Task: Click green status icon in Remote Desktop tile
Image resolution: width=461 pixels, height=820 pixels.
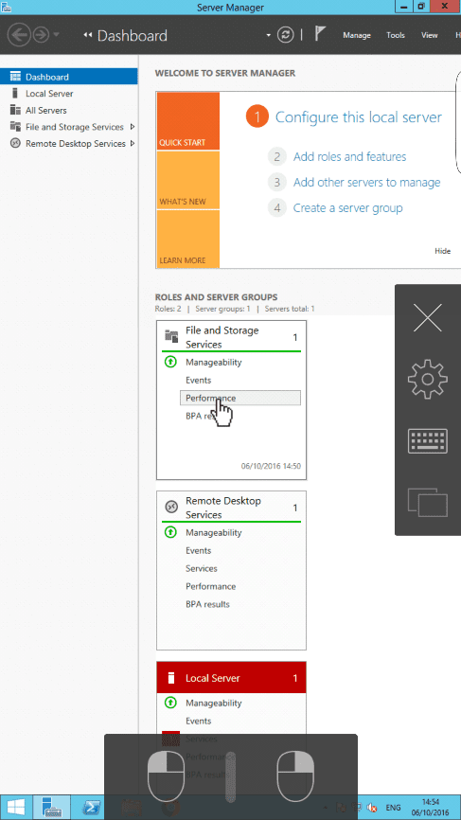Action: pyautogui.click(x=170, y=532)
